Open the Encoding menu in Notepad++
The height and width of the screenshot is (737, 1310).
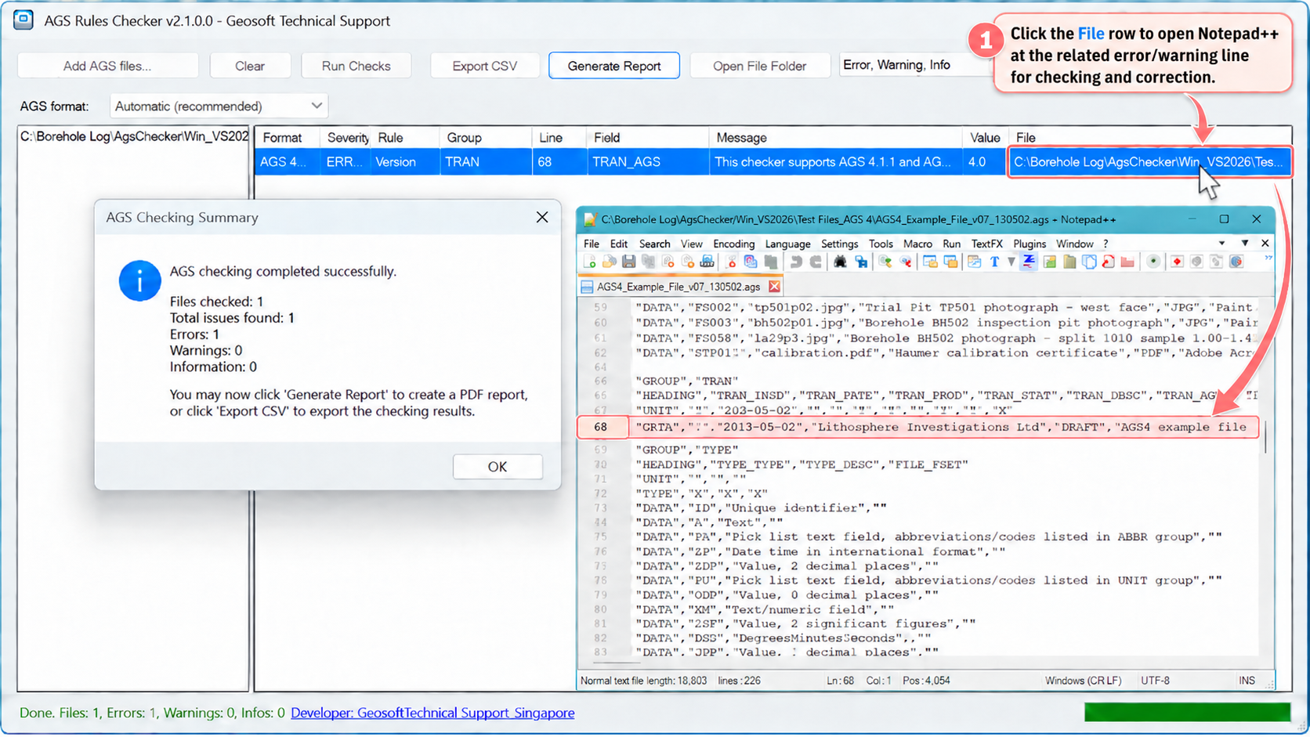pos(733,244)
